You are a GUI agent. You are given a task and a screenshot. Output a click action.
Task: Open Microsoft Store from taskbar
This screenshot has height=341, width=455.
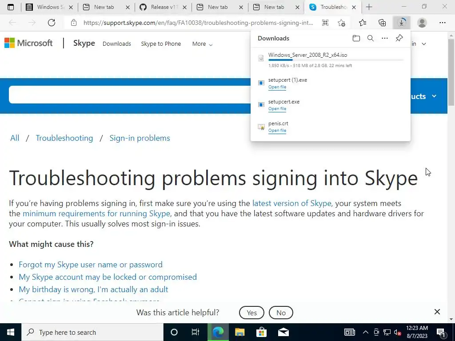pyautogui.click(x=261, y=332)
